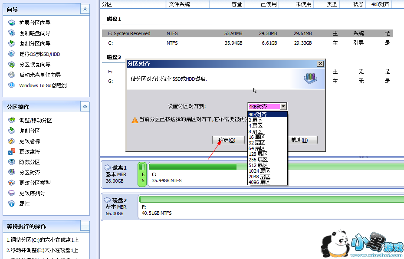Choose 64 扇区 from the list
Image resolution: width=404 pixels, height=259 pixels.
click(267, 148)
